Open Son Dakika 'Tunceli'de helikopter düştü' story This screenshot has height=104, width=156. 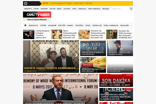pyautogui.click(x=116, y=80)
